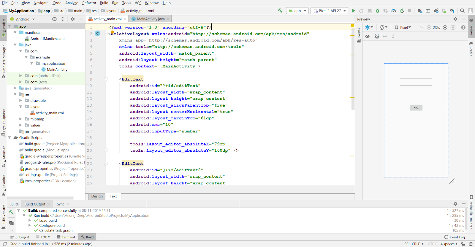Expand the drawable folder
Screen dimensions: 475x247
tap(21, 100)
